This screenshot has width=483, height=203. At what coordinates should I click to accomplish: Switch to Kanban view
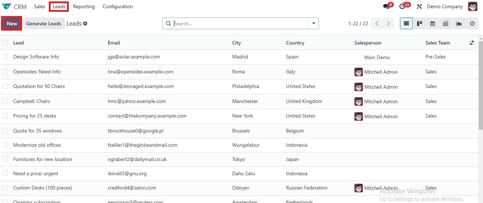pyautogui.click(x=420, y=24)
